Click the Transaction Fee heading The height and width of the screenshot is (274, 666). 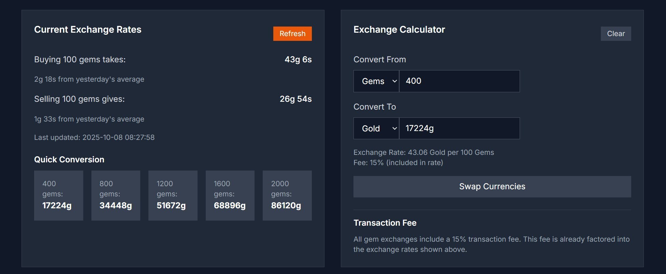pyautogui.click(x=385, y=223)
